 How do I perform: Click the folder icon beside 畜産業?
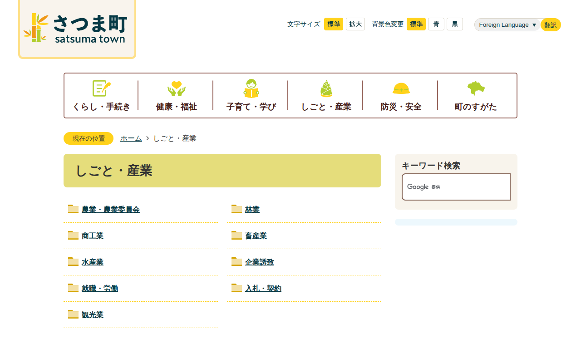(237, 235)
